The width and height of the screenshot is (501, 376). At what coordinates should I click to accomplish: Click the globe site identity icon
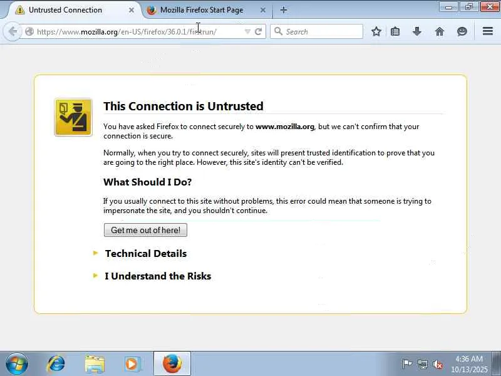(x=29, y=31)
